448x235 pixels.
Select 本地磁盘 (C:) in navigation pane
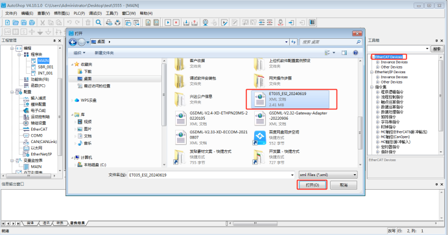click(x=95, y=165)
